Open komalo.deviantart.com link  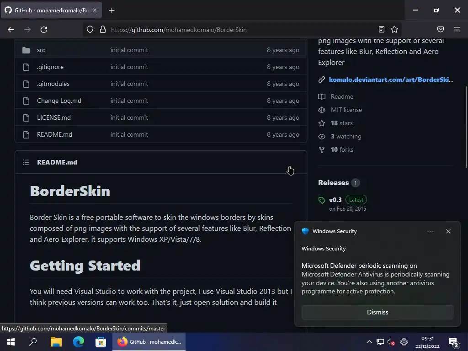[391, 80]
